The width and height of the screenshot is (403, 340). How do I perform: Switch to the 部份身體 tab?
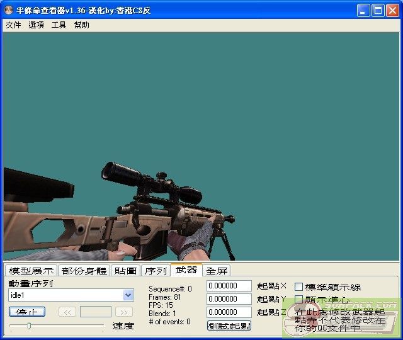tap(84, 271)
